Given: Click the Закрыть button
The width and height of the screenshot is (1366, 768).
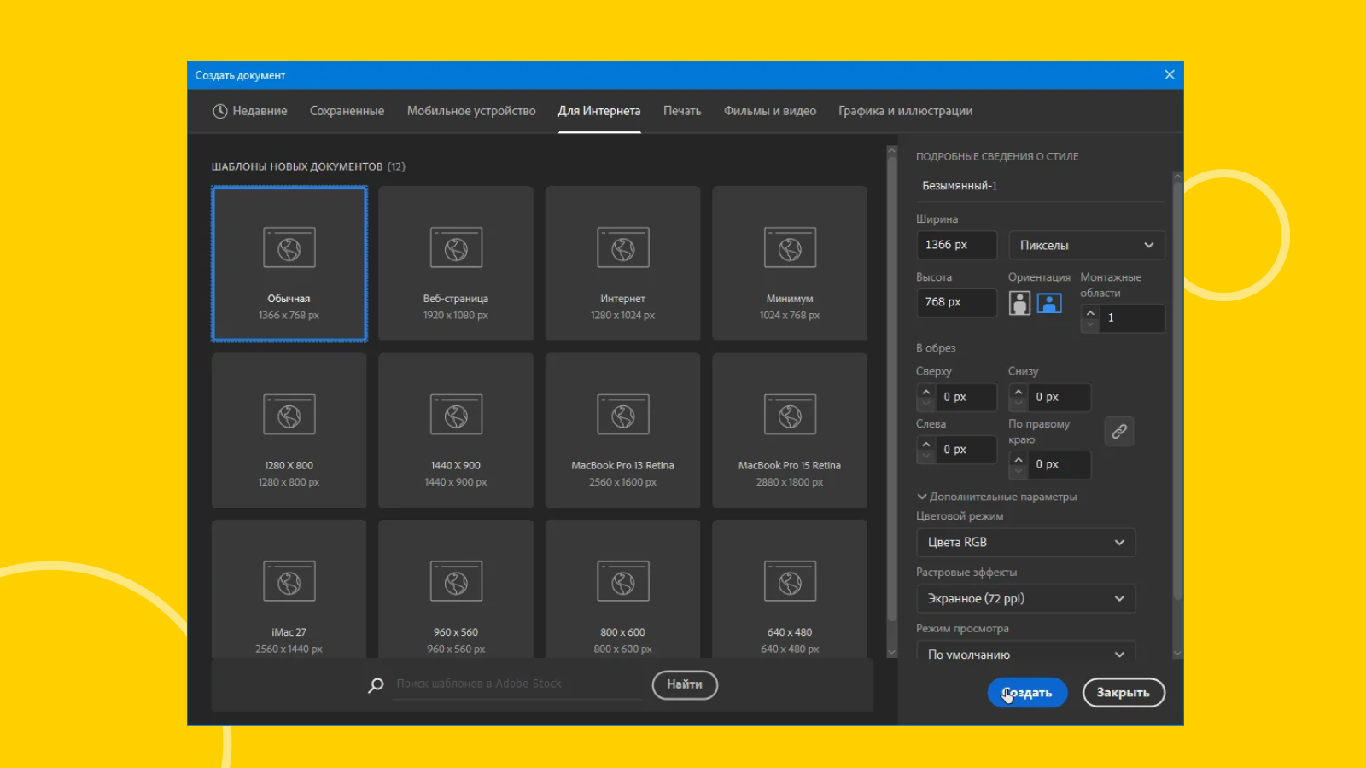Looking at the screenshot, I should point(1123,693).
